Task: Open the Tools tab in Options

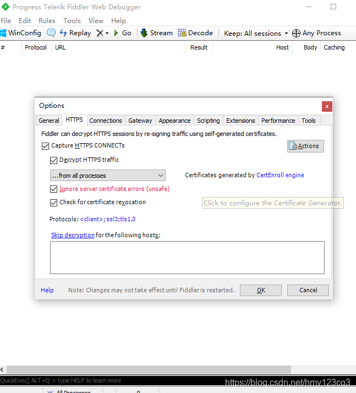Action: [x=309, y=121]
